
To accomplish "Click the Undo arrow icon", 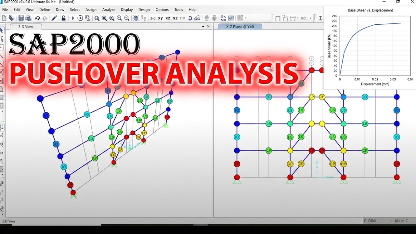I will coord(37,18).
